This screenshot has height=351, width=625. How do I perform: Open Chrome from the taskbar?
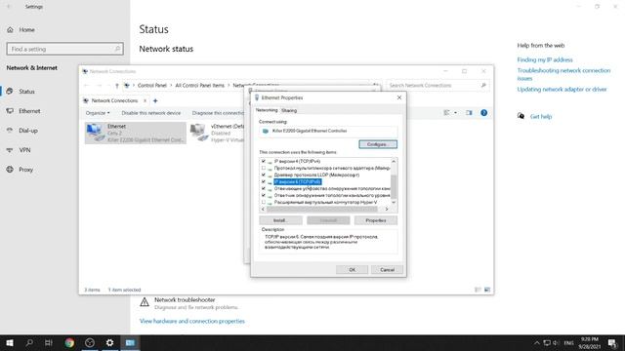tap(69, 342)
